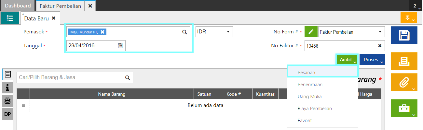Viewport: 423px width, 130px height.
Task: Open the coin stack cost side tab
Action: 7,101
